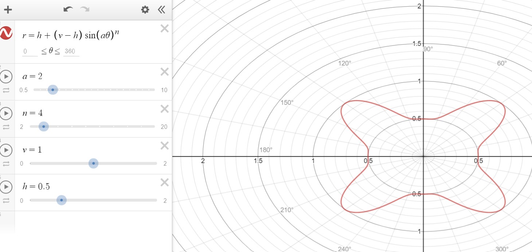This screenshot has width=532, height=252.
Task: Click the 180° angle label
Action: click(x=266, y=150)
